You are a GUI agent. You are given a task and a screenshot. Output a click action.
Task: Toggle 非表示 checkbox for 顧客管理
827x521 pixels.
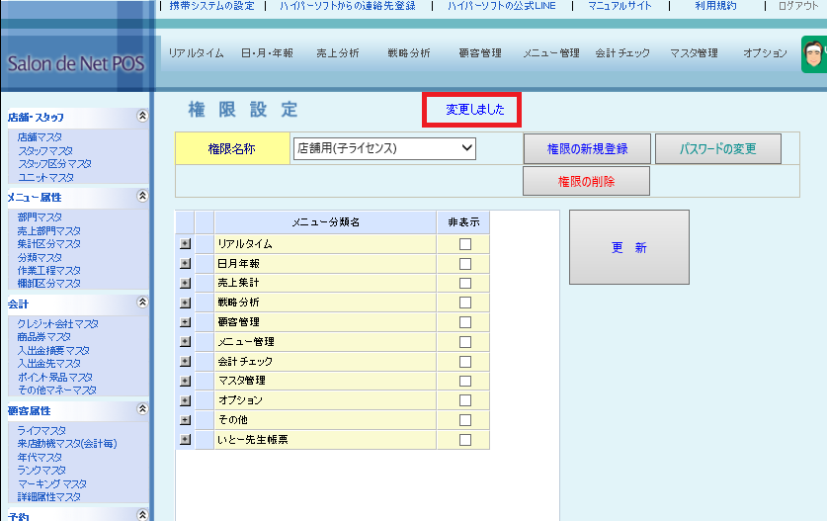click(464, 322)
